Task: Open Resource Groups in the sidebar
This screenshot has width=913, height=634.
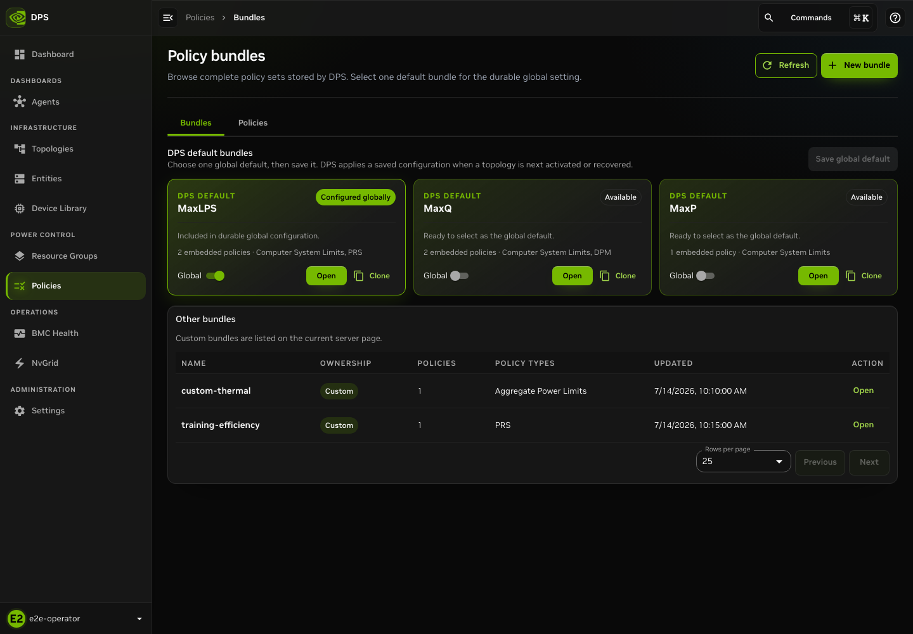Action: 76,256
